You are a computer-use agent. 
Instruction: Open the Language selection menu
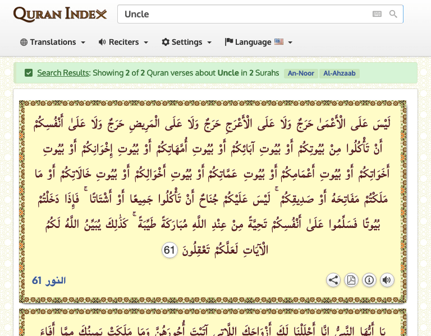click(257, 42)
